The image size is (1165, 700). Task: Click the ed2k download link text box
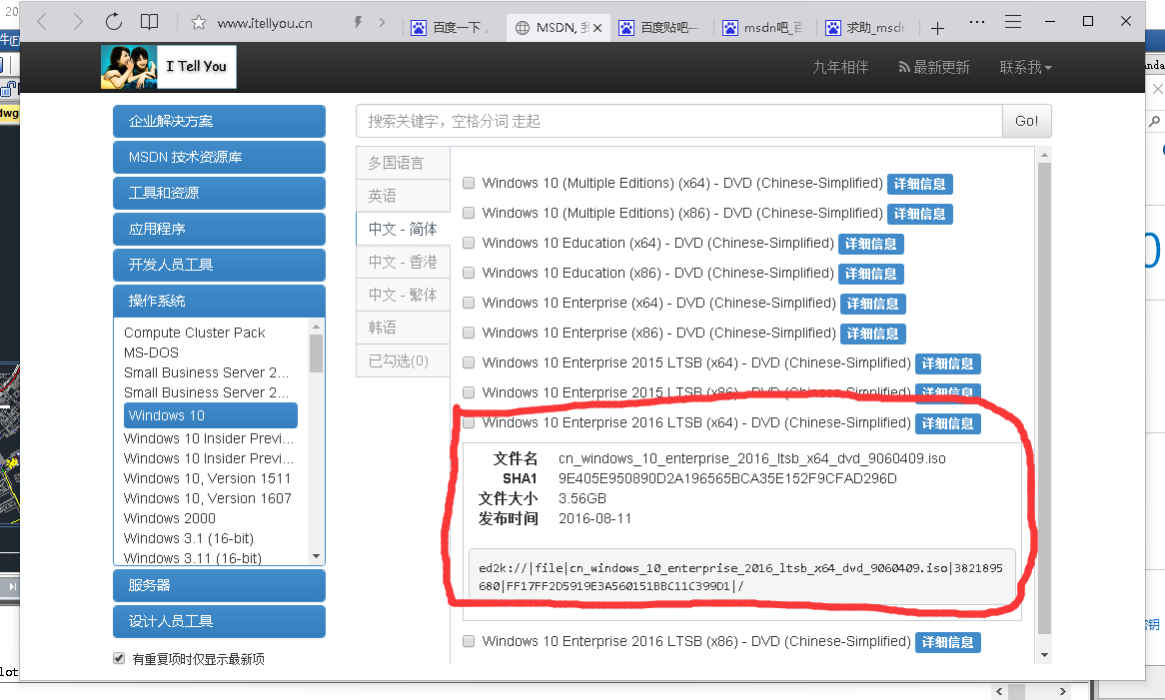(x=741, y=577)
